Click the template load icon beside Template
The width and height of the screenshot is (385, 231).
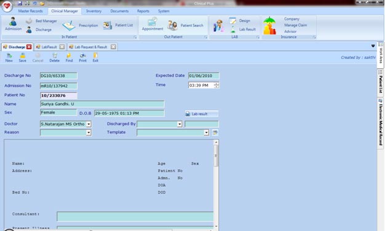pyautogui.click(x=215, y=133)
